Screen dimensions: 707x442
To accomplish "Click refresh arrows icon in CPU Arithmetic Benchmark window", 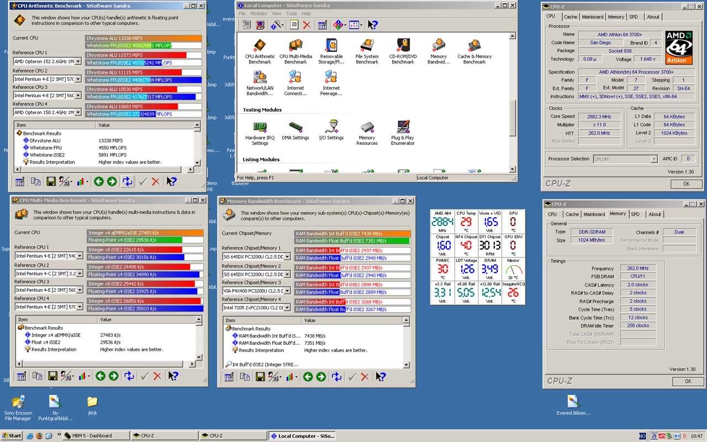I will click(128, 181).
